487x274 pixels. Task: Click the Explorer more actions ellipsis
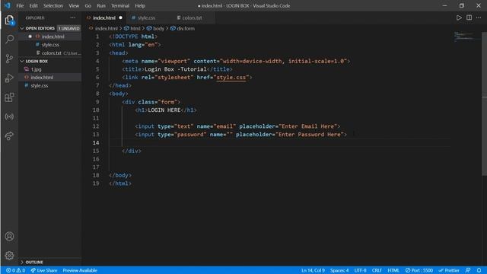[x=73, y=18]
